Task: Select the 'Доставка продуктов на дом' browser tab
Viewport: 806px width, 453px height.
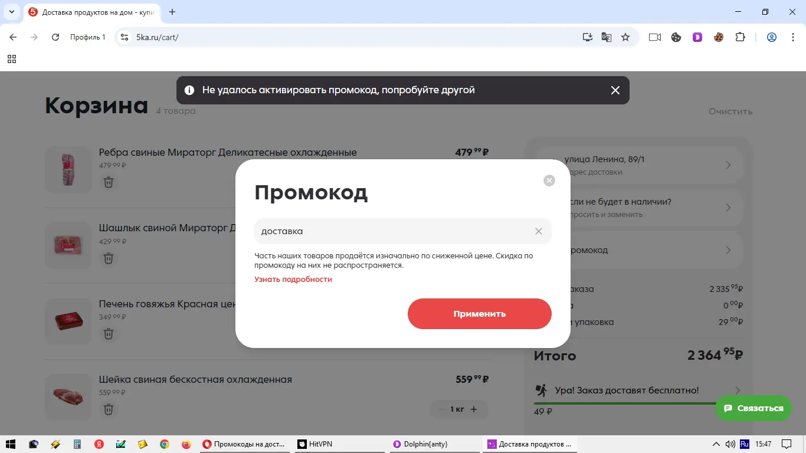Action: click(x=91, y=12)
